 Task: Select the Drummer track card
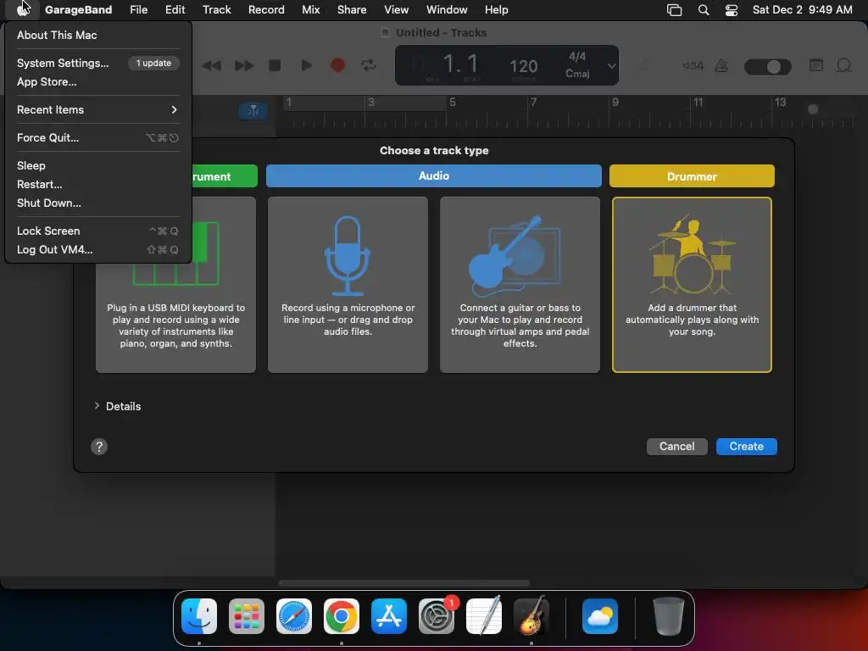click(x=692, y=285)
